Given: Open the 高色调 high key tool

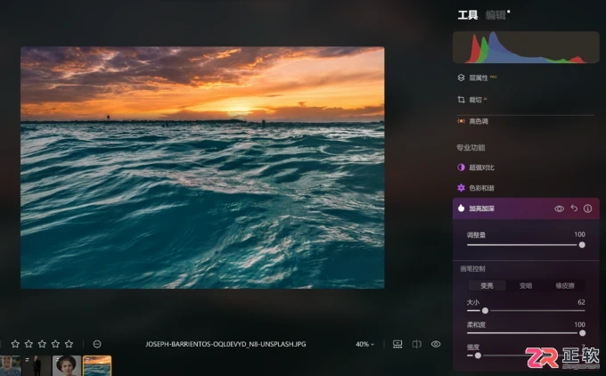Looking at the screenshot, I should point(473,121).
